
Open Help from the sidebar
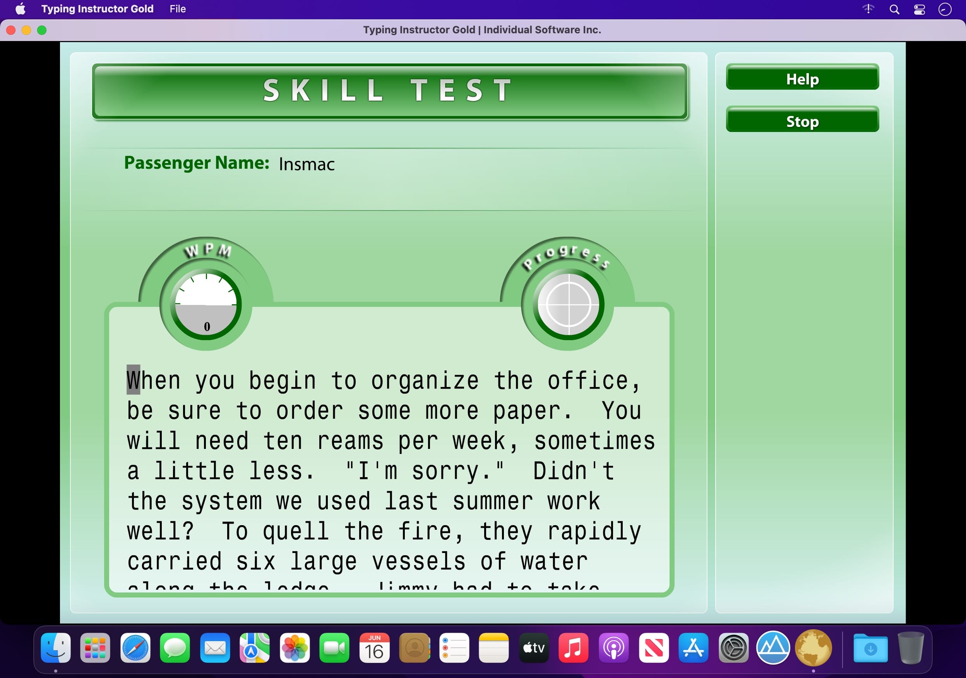[802, 79]
